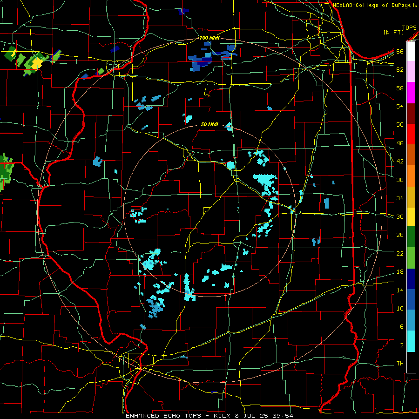
Task: Click the 46 legend value
Action: tap(400, 143)
